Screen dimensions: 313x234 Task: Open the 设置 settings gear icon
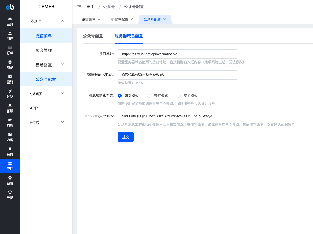click(10, 178)
